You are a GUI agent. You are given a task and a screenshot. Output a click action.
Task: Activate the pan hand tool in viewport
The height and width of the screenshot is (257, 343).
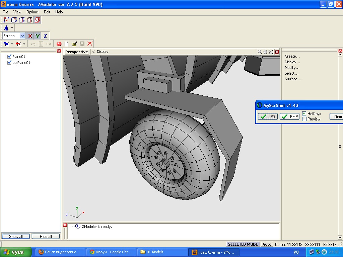(265, 52)
